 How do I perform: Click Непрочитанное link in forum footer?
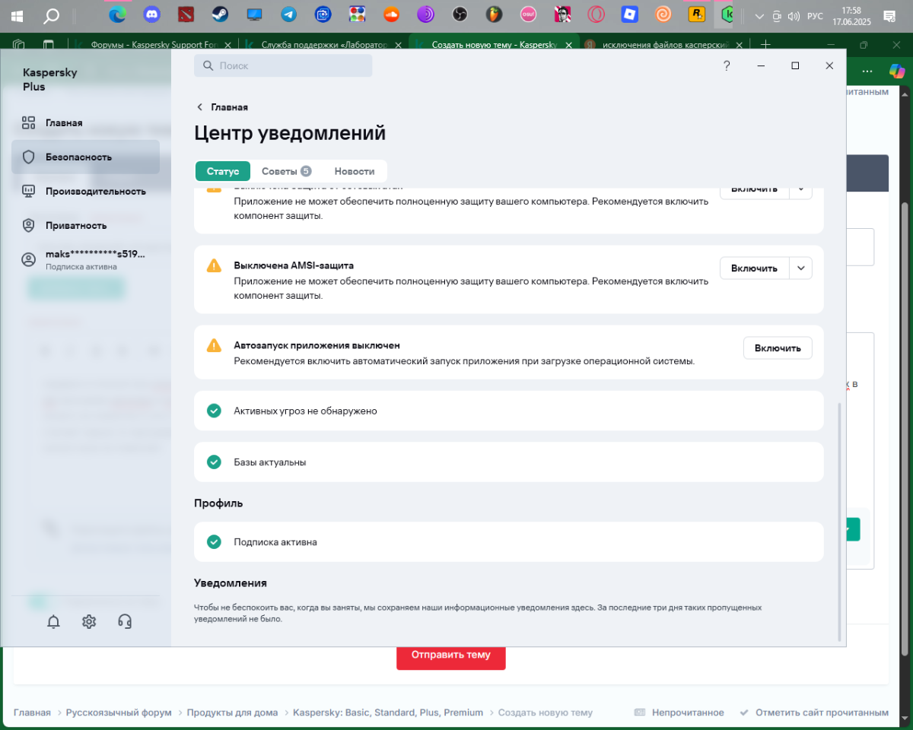[679, 713]
